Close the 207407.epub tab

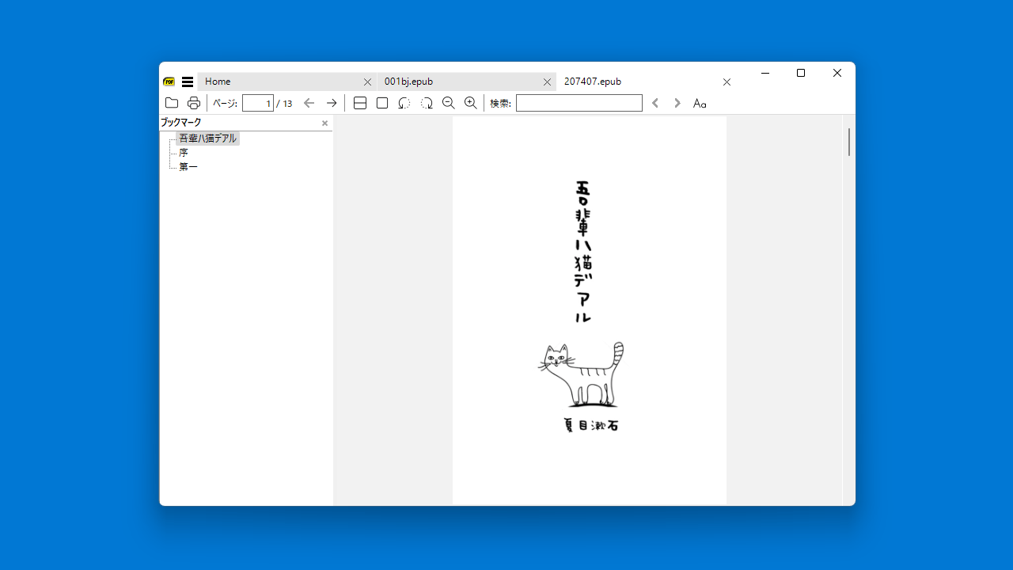[x=727, y=82]
